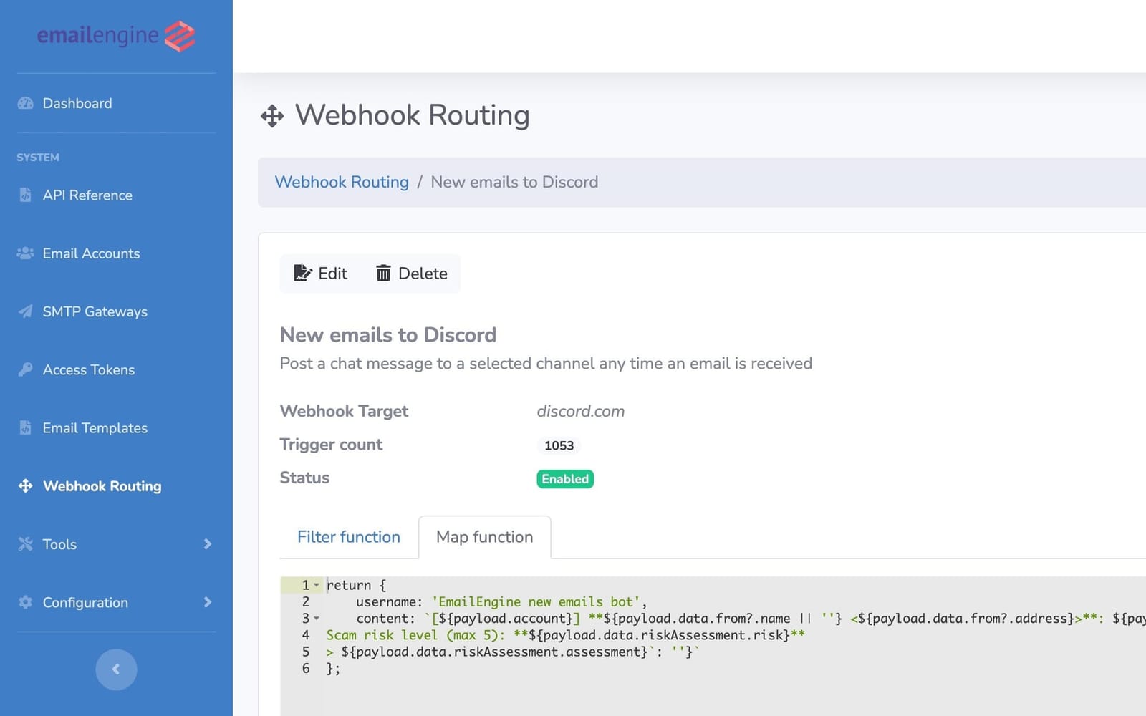Click the Configuration gear icon

[25, 602]
